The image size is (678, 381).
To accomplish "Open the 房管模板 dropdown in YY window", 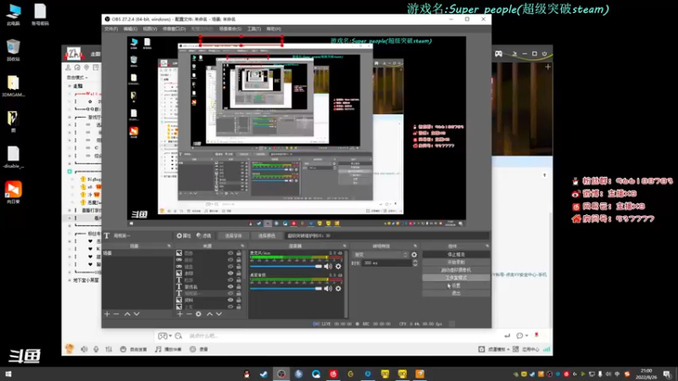I will point(494,349).
